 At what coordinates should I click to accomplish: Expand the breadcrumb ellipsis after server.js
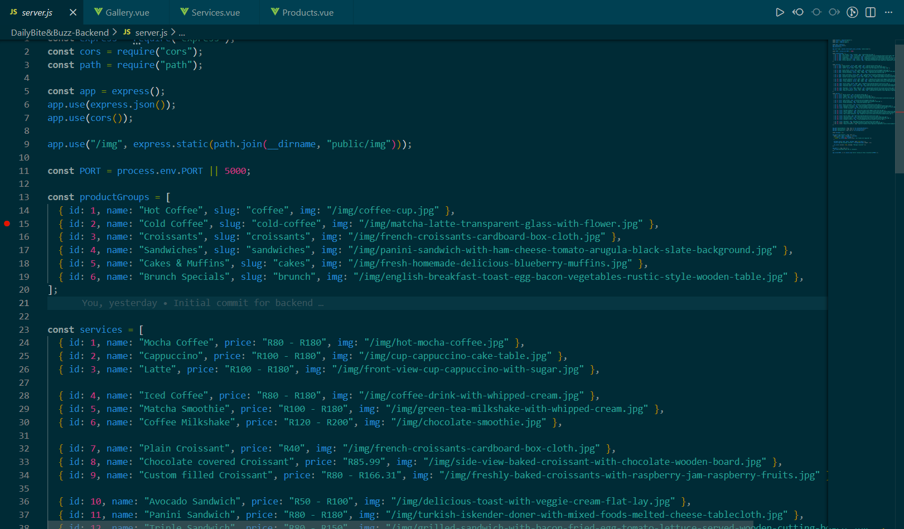[182, 32]
